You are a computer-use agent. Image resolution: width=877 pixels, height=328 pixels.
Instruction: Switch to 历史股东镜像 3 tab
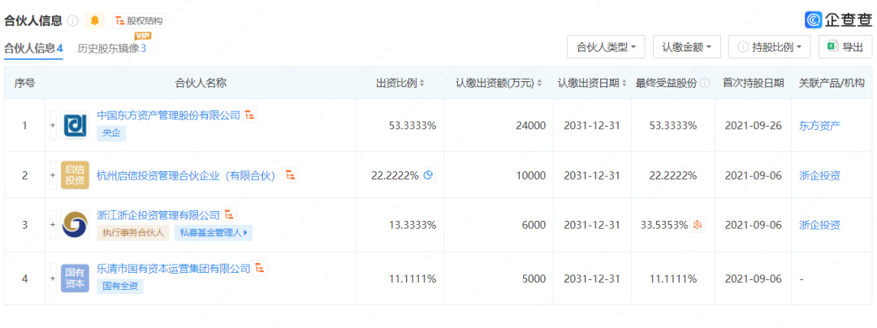tap(112, 48)
